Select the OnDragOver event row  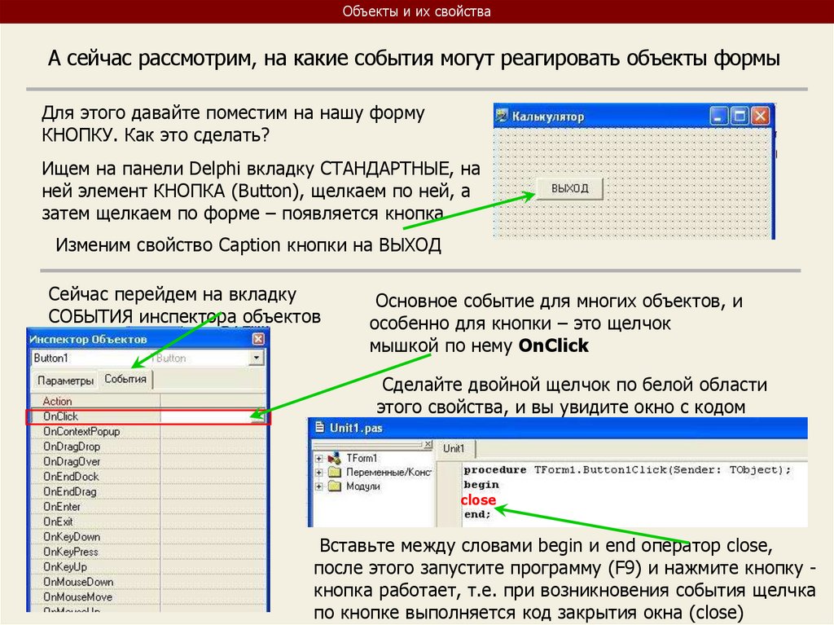point(148,461)
